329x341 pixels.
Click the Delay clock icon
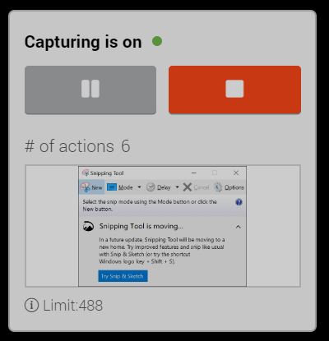coord(151,187)
